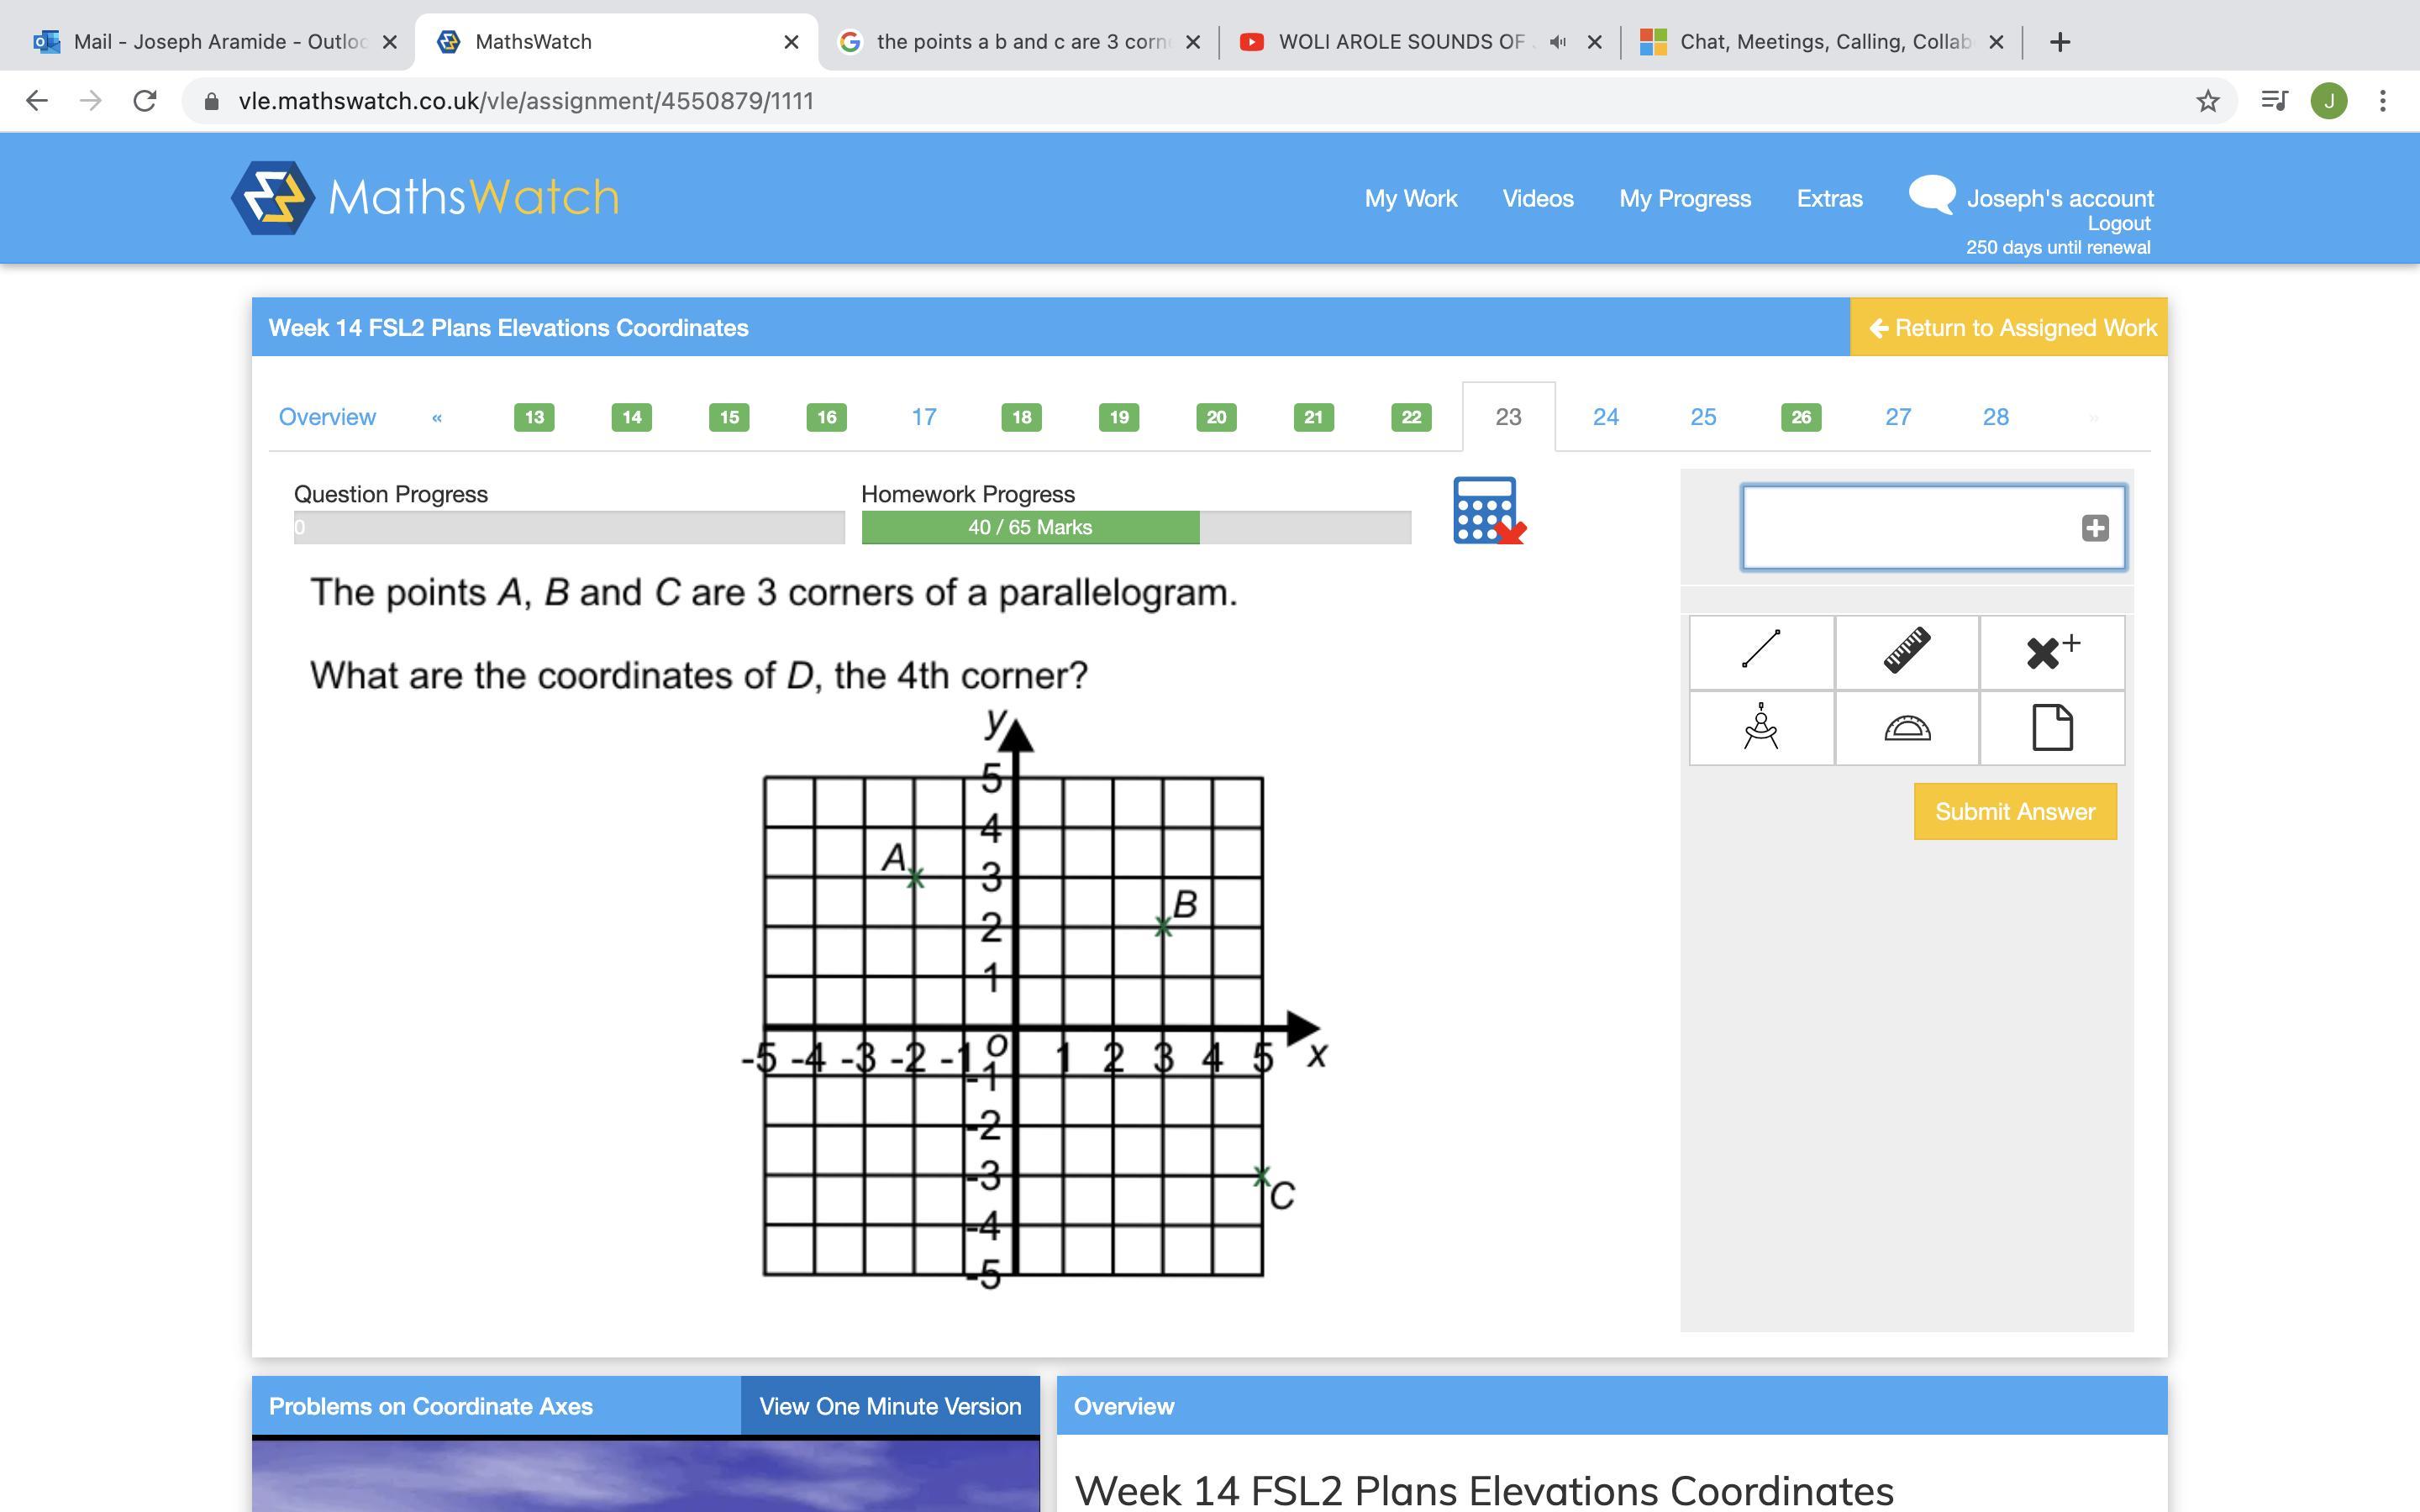Open Chrome three-dot menu
The width and height of the screenshot is (2420, 1512).
click(2382, 101)
